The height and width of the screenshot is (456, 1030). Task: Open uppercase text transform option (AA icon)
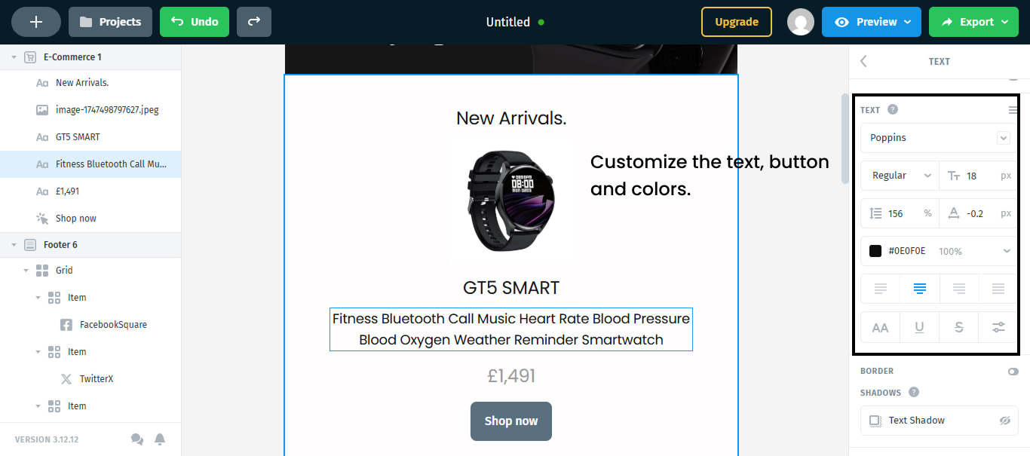(x=880, y=327)
